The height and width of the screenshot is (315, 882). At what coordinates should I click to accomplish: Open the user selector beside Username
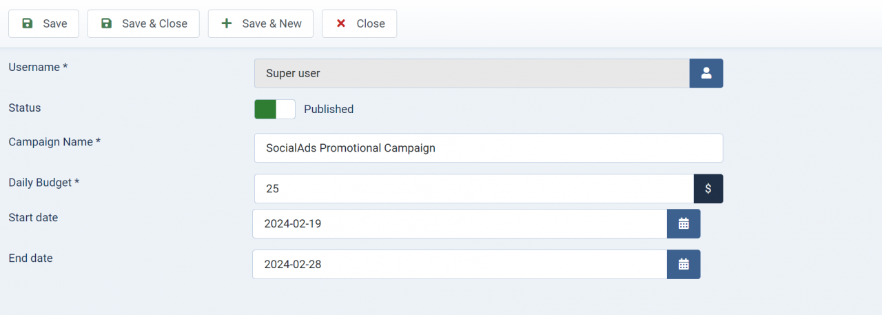click(706, 73)
